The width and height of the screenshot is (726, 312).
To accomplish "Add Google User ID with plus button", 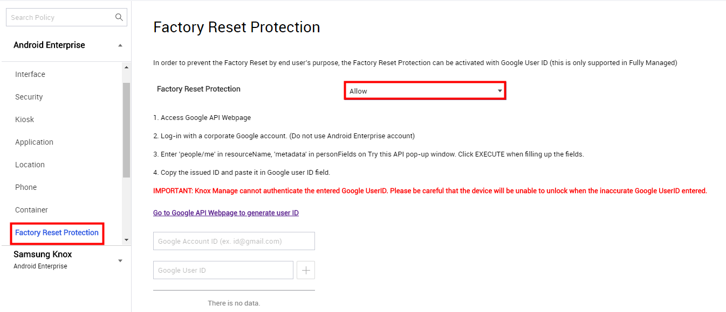I will click(x=306, y=270).
